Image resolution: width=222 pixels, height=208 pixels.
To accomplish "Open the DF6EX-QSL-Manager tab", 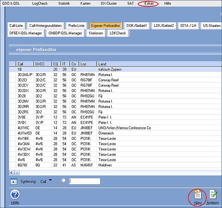I will click(26, 33).
